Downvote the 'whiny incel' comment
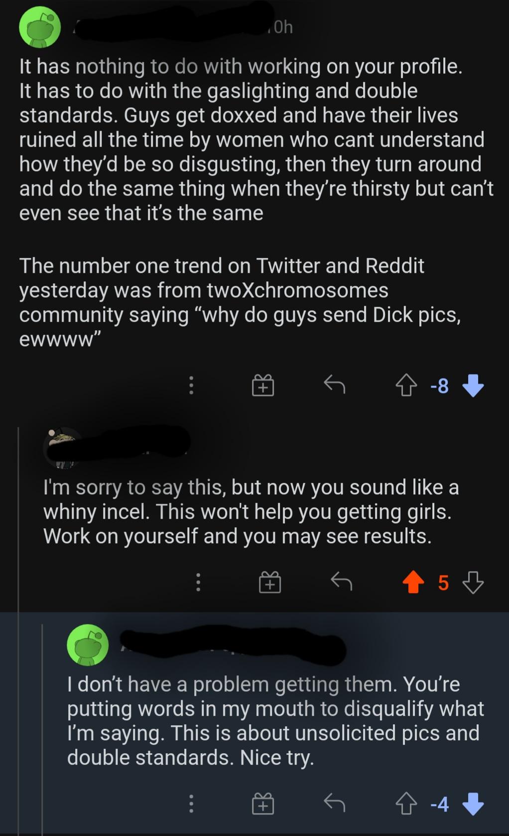This screenshot has width=509, height=836. pyautogui.click(x=473, y=582)
